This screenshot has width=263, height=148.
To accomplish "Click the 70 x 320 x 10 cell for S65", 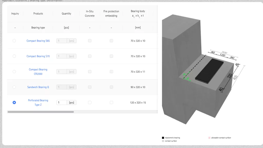I will 138,41.
